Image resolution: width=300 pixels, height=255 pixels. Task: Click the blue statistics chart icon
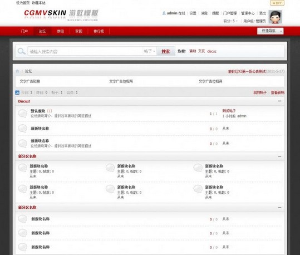pyautogui.click(x=17, y=92)
